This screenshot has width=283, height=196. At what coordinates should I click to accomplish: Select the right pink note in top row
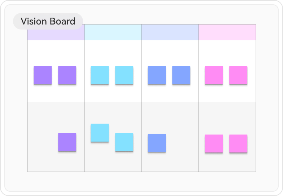[238, 75]
